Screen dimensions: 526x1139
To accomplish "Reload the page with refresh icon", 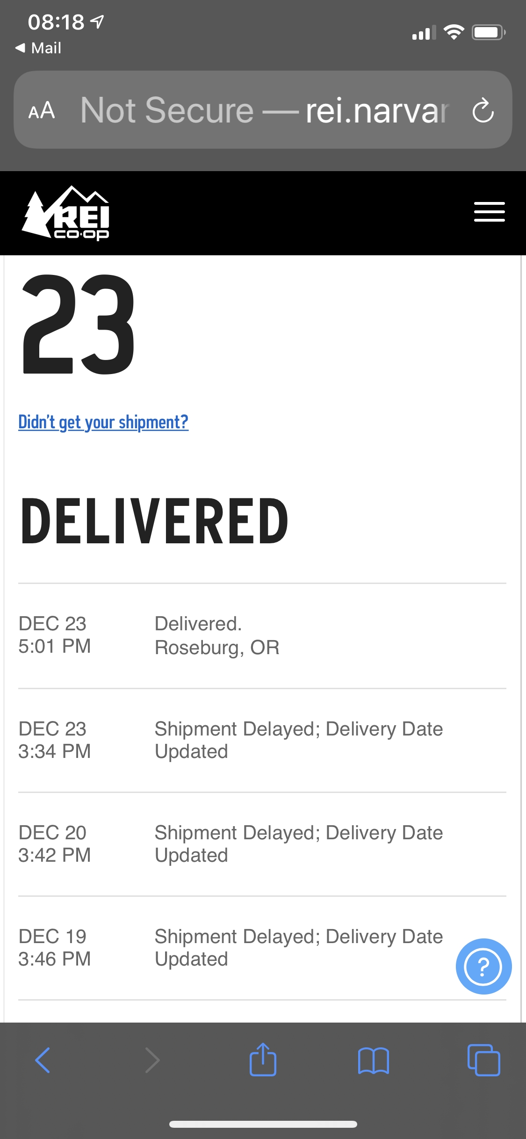I will pos(483,110).
